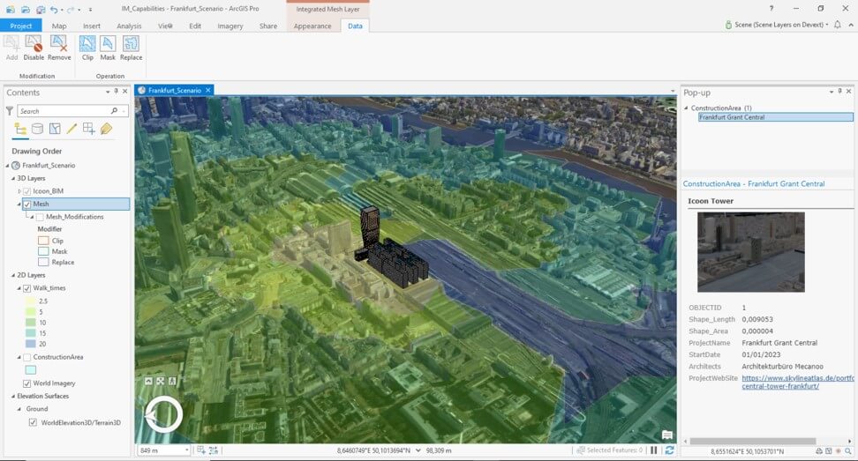
Task: Click the Add modification button
Action: pos(12,48)
